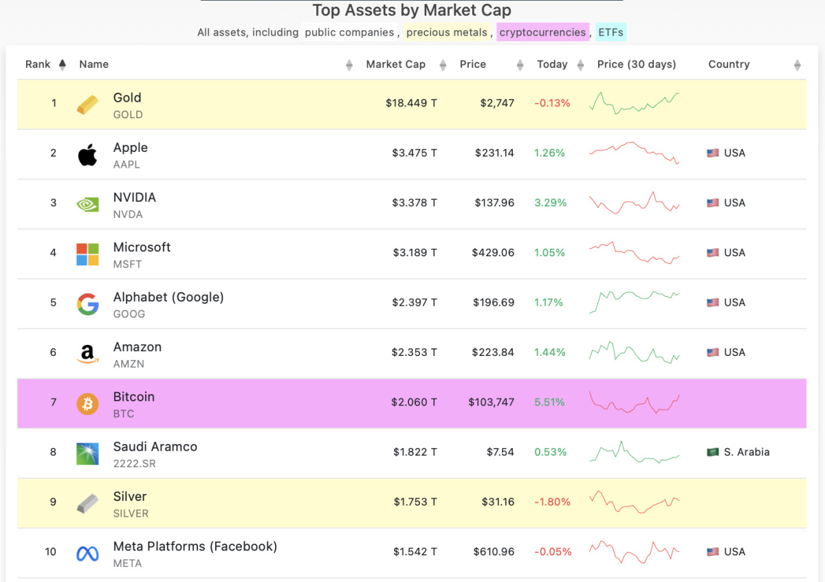
Task: Click the USA flag in Alphabet row
Action: click(713, 302)
